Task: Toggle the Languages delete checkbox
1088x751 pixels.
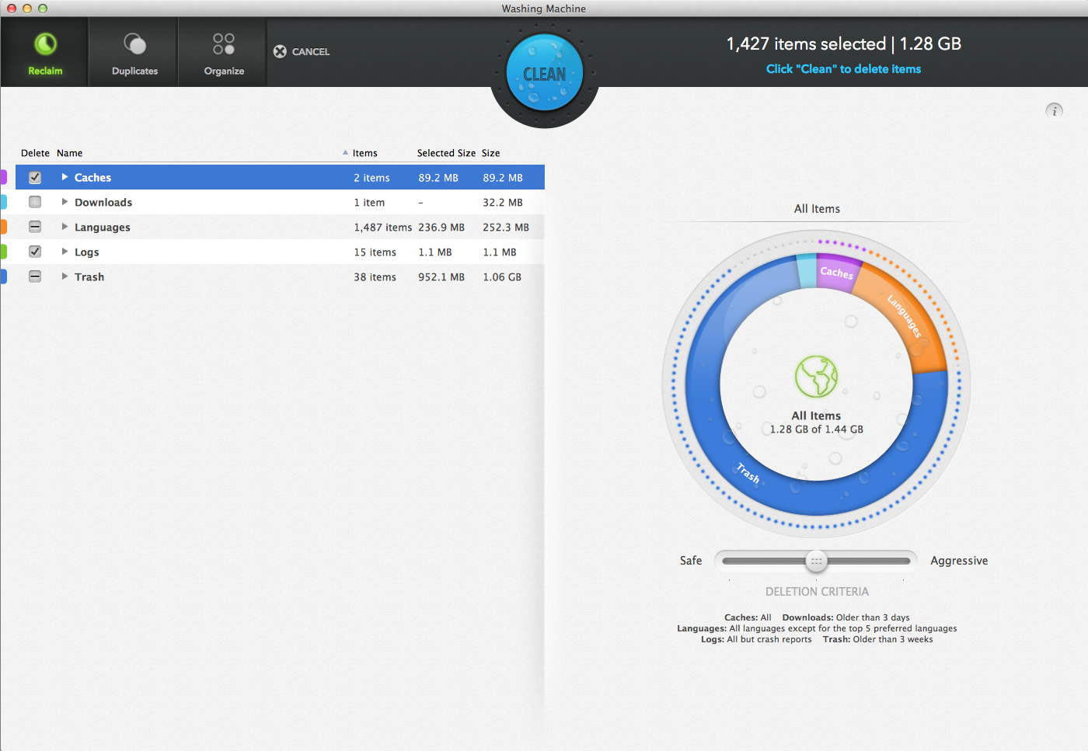Action: click(x=35, y=227)
